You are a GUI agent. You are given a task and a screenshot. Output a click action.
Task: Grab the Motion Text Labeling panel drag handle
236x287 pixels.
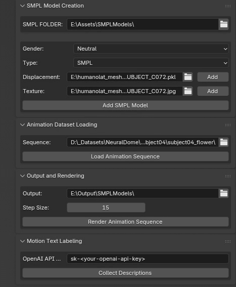point(228,241)
